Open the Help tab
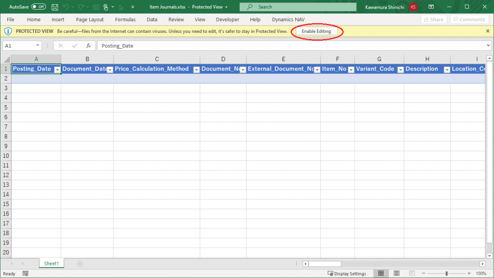Screen dimensions: 494x278 click(255, 19)
